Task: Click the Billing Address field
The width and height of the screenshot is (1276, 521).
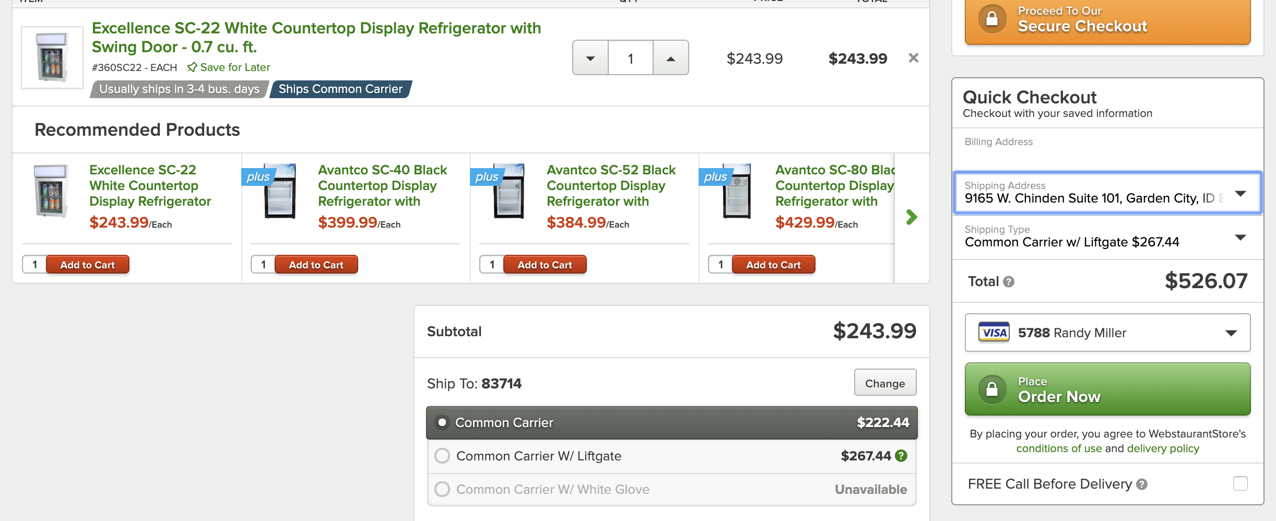Action: point(1107,149)
